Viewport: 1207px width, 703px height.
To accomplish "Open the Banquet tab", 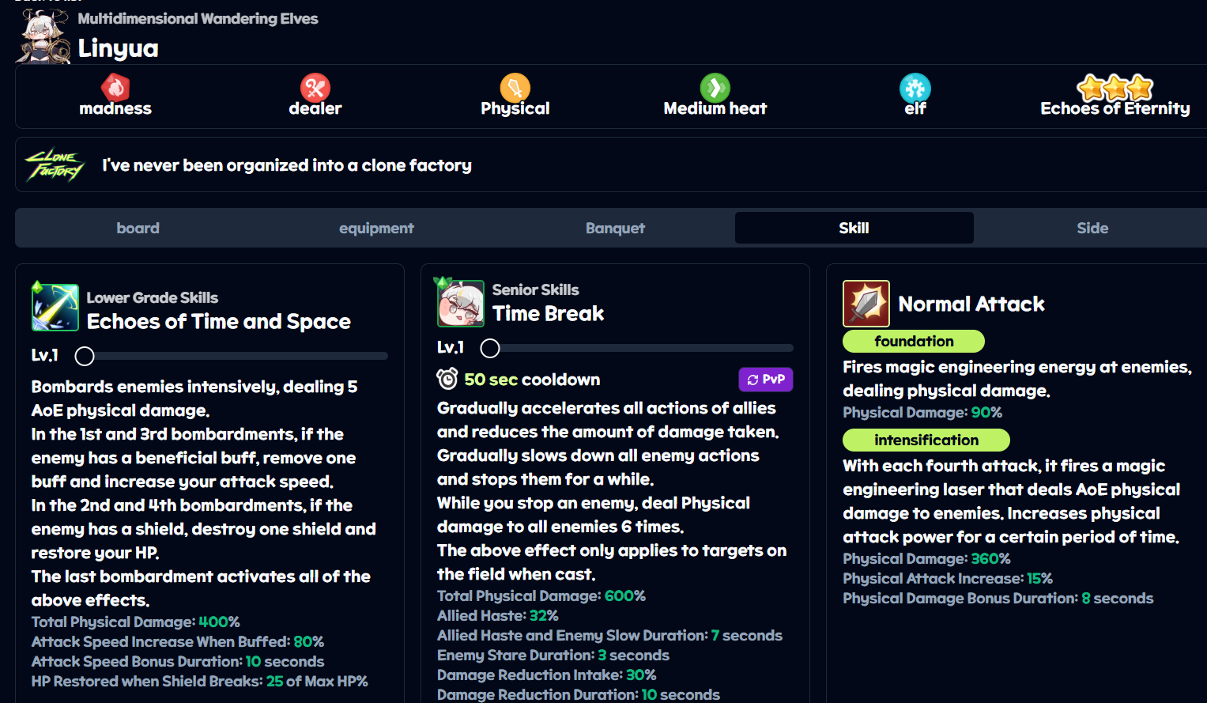I will 615,228.
